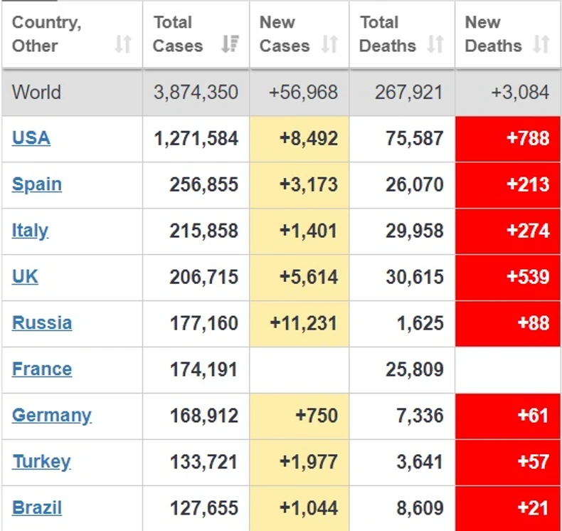Click Russia yellow new cases cell +11,231

click(299, 323)
